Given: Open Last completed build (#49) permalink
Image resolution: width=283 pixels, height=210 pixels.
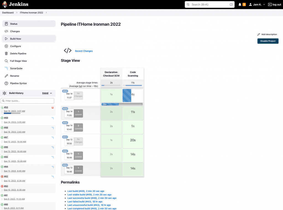Looking at the screenshot, I should click(x=92, y=209).
